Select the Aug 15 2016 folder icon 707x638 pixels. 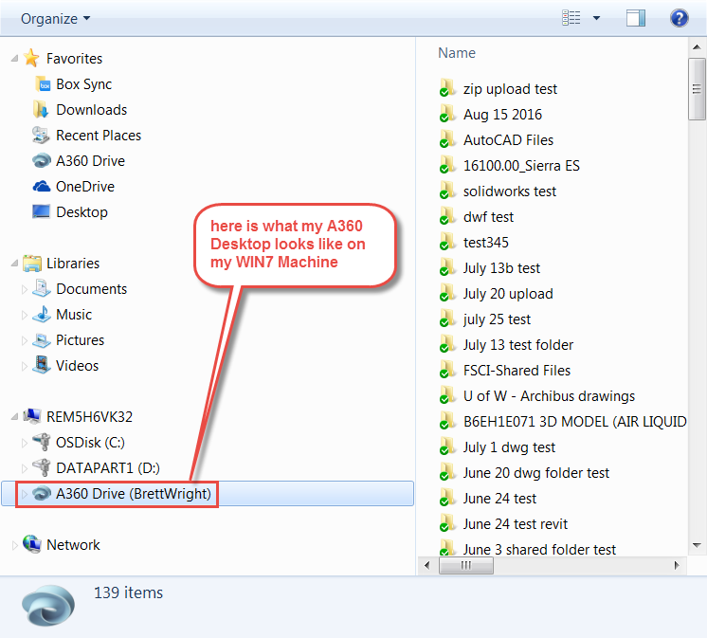(x=446, y=115)
